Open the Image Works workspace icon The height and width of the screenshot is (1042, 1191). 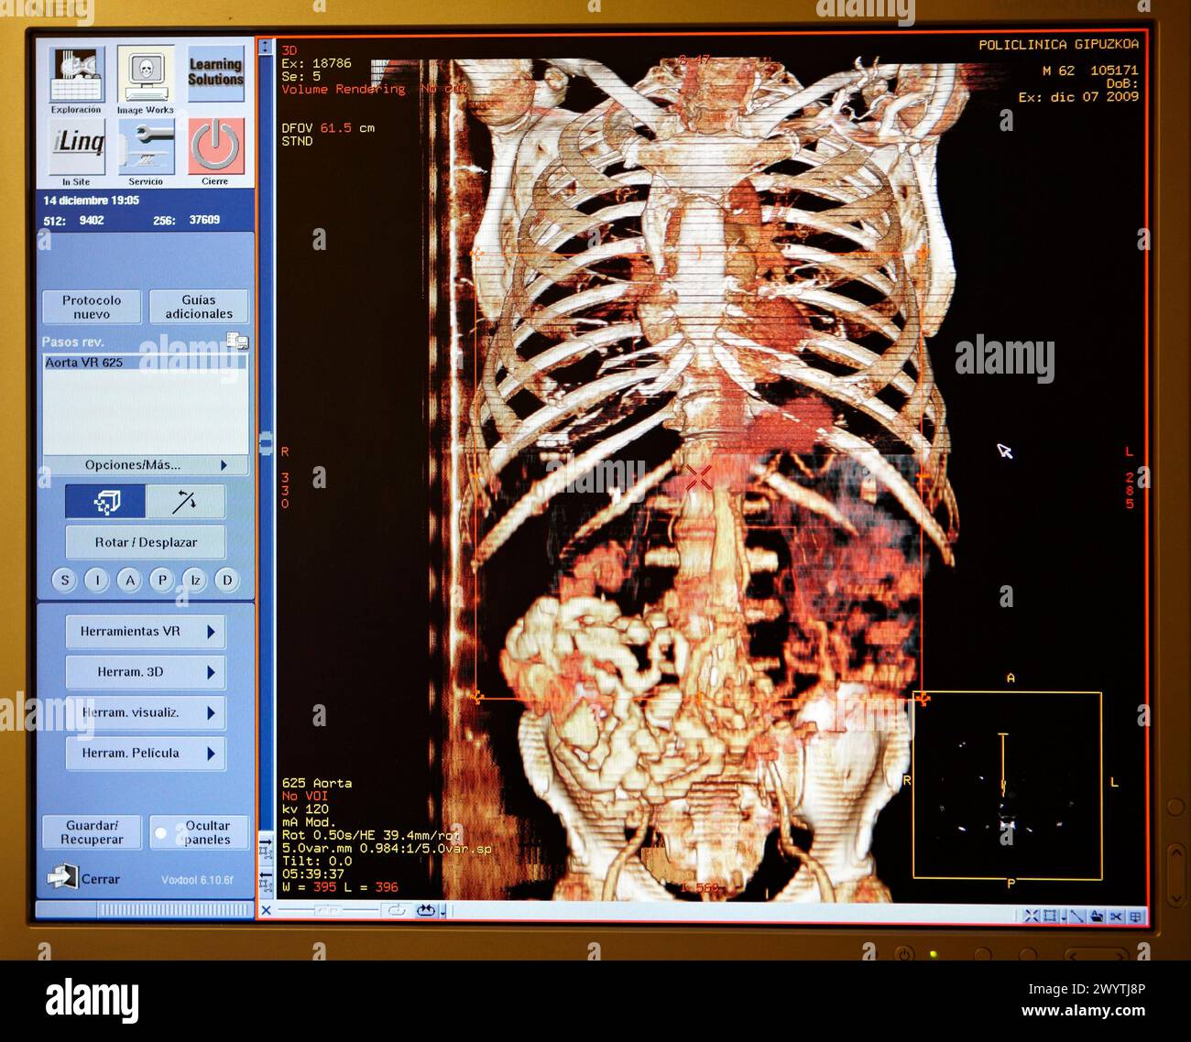[x=146, y=75]
